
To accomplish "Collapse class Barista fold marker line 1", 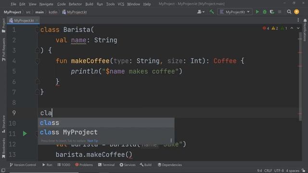I will 38,30.
